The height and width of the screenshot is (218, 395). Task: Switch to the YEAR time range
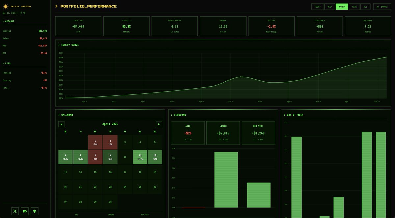point(354,7)
